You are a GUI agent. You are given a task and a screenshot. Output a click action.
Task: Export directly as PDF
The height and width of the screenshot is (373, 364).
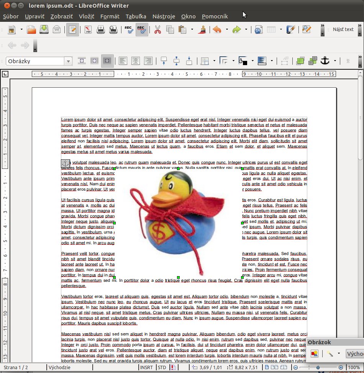coord(88,29)
